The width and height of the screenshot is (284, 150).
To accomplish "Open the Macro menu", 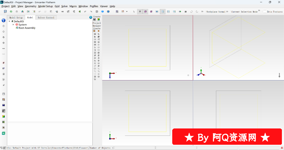I will pyautogui.click(x=73, y=6).
